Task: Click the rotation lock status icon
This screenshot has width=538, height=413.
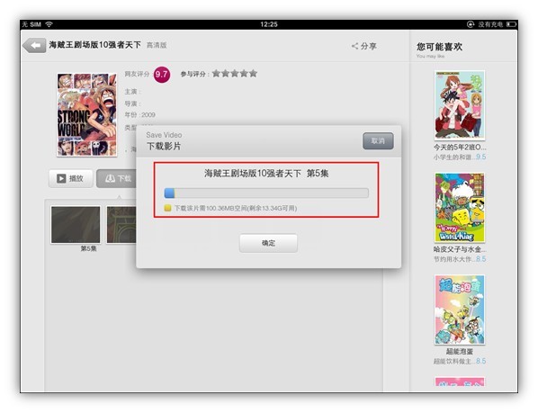Action: pyautogui.click(x=471, y=24)
